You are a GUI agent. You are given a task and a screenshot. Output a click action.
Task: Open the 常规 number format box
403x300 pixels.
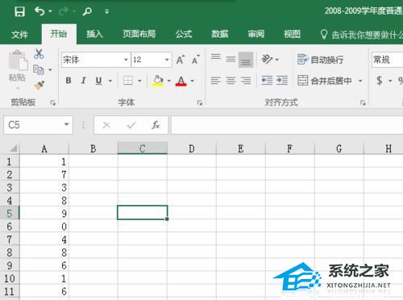[x=388, y=60]
